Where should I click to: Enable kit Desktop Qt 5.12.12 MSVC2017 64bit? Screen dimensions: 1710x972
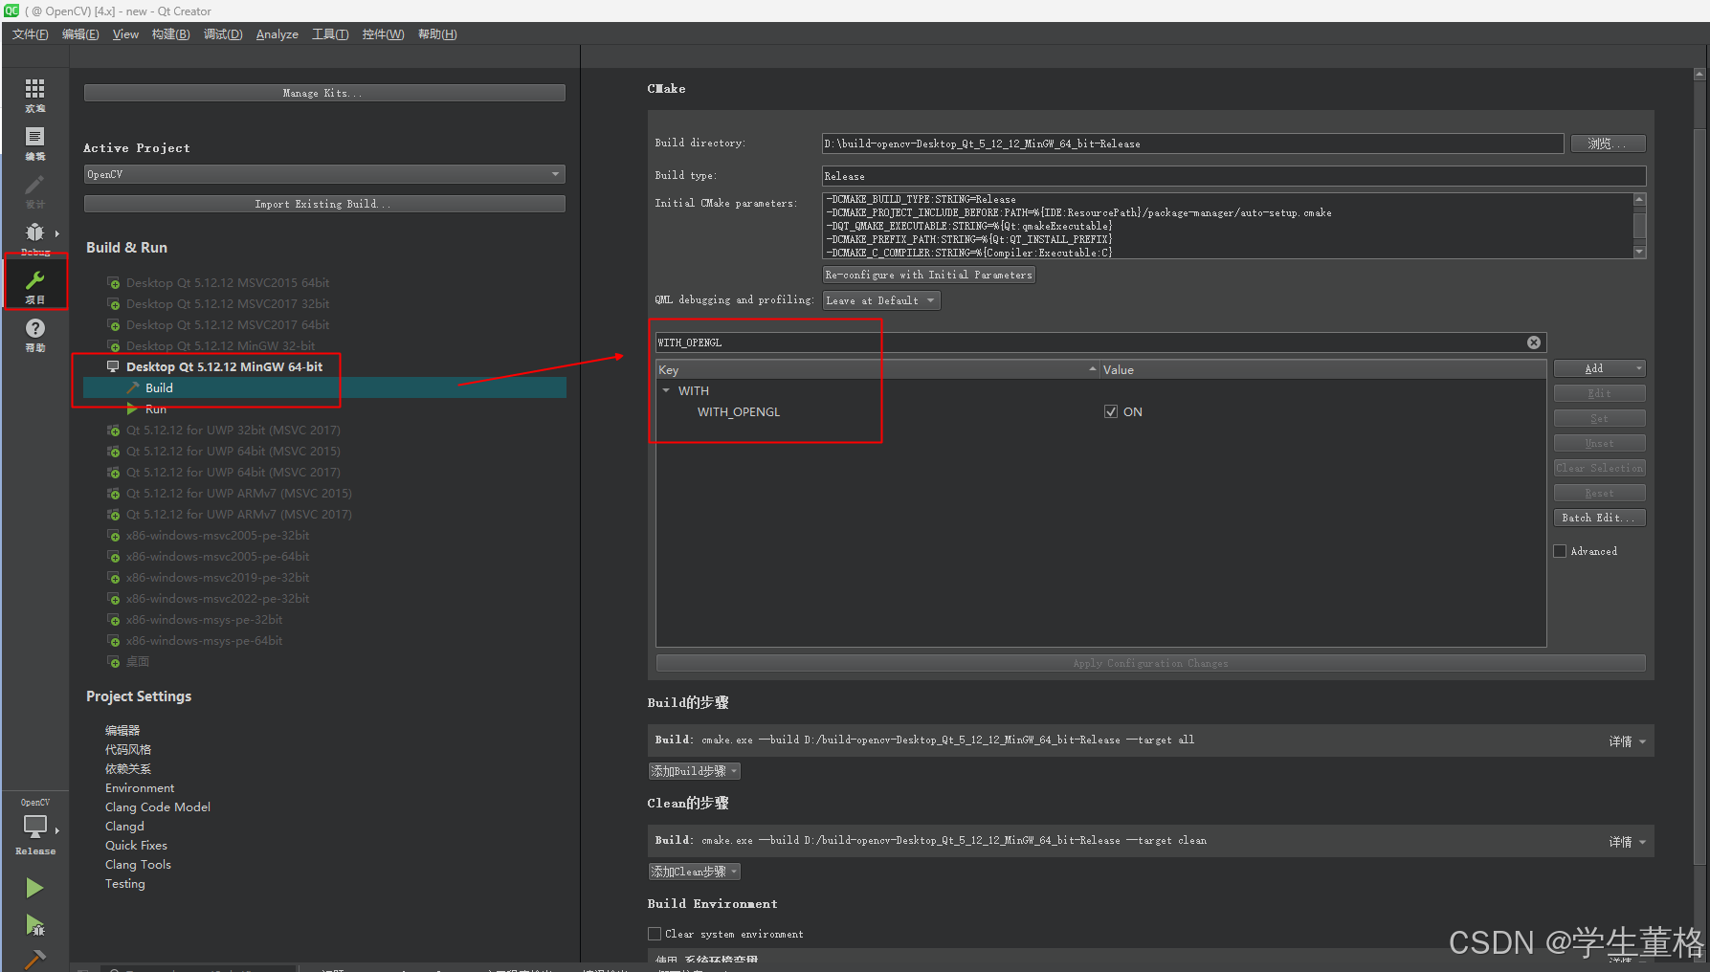coord(228,325)
